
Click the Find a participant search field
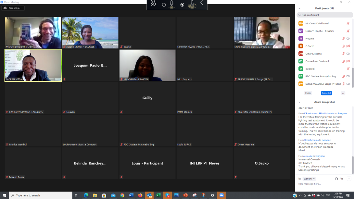(325, 15)
